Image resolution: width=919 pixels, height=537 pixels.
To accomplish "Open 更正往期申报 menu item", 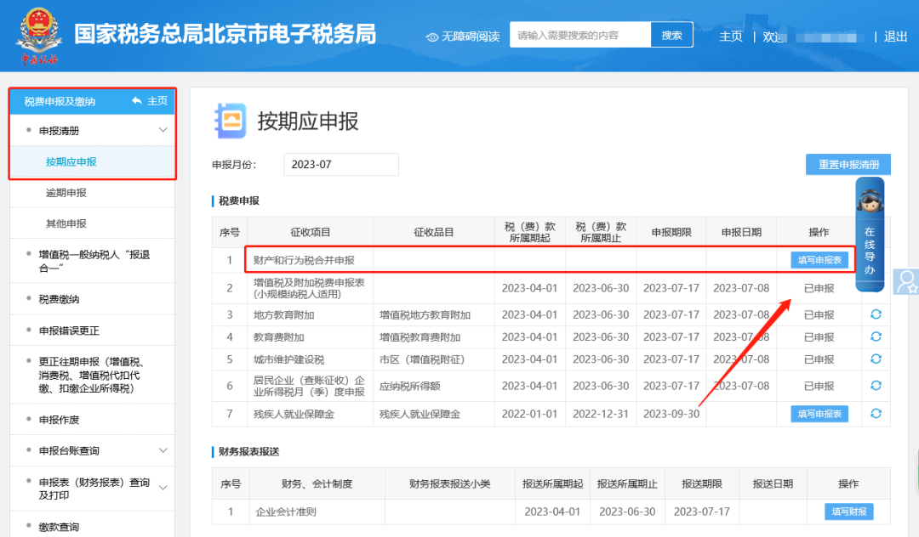I will (91, 375).
